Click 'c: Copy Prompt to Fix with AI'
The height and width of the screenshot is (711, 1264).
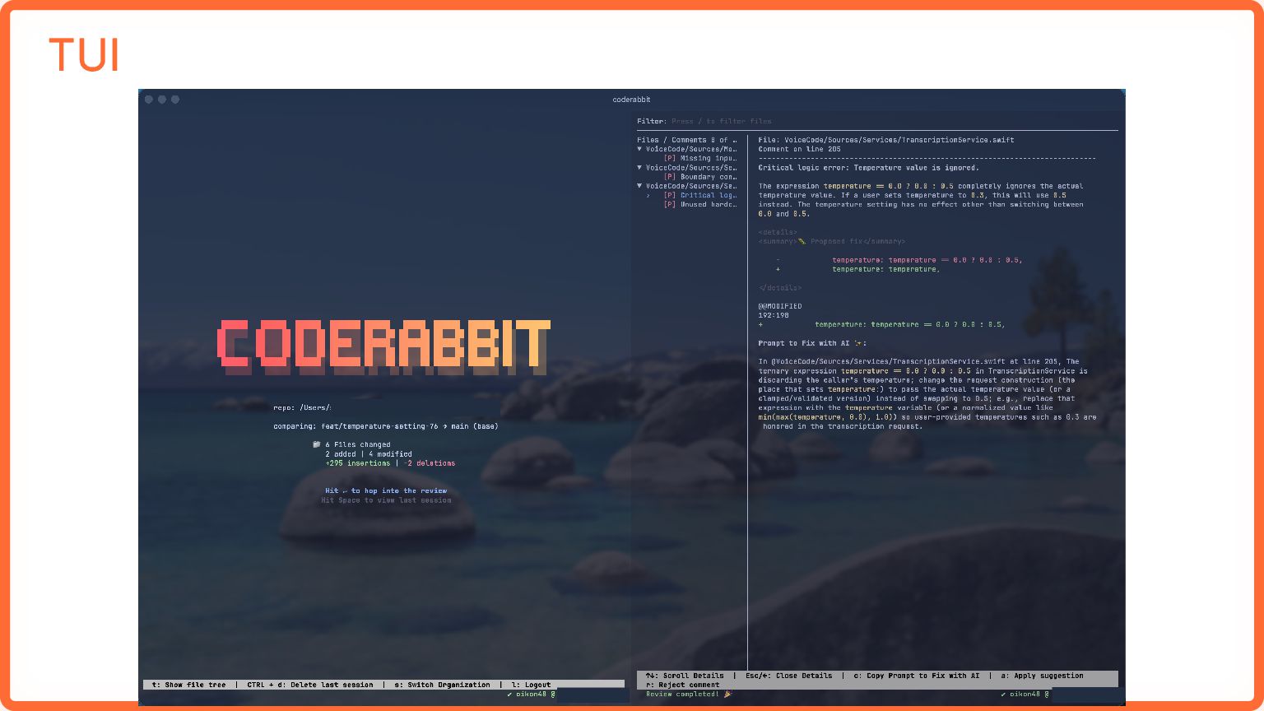917,676
